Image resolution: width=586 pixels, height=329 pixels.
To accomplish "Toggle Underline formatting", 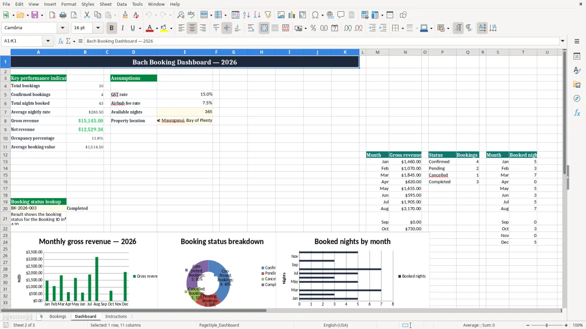I will pos(133,28).
